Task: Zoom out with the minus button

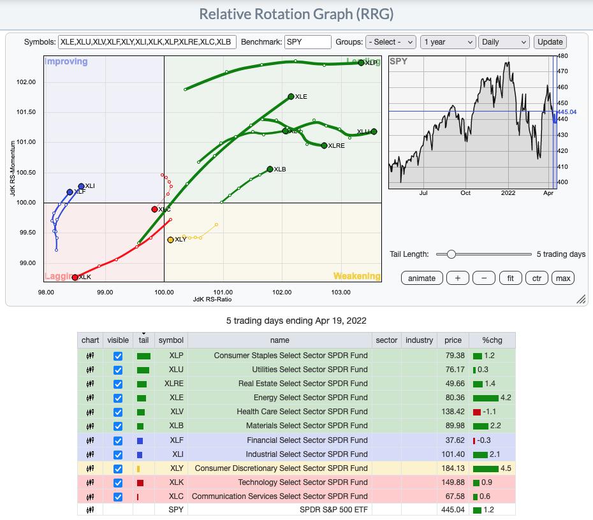Action: [x=484, y=278]
